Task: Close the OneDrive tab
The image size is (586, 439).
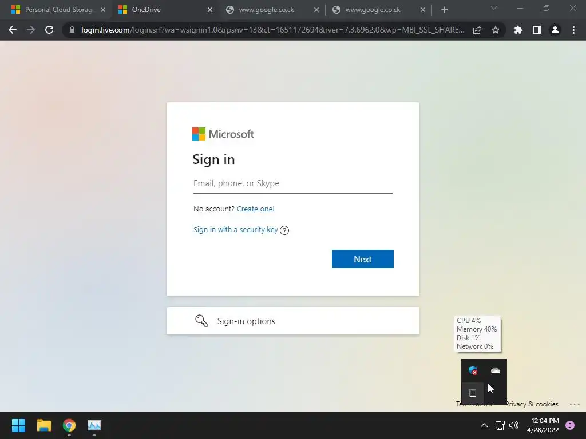Action: (x=209, y=10)
